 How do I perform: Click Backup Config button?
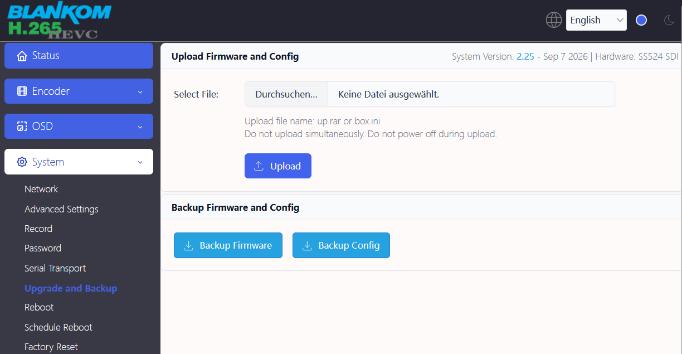pos(341,245)
